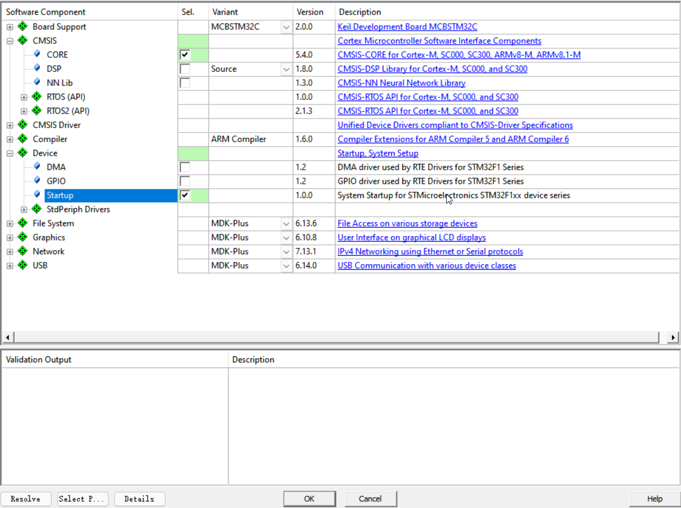Click the blue Startup component icon
This screenshot has height=508, width=681.
[37, 194]
